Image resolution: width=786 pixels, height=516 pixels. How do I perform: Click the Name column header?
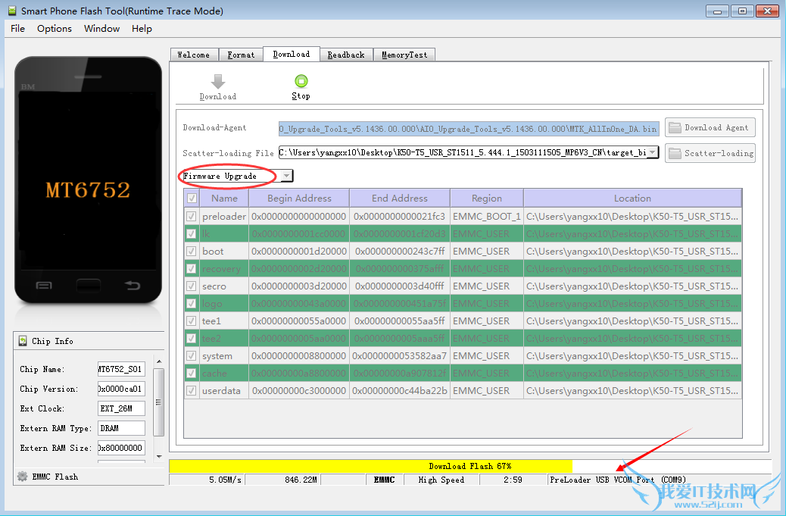pyautogui.click(x=224, y=198)
